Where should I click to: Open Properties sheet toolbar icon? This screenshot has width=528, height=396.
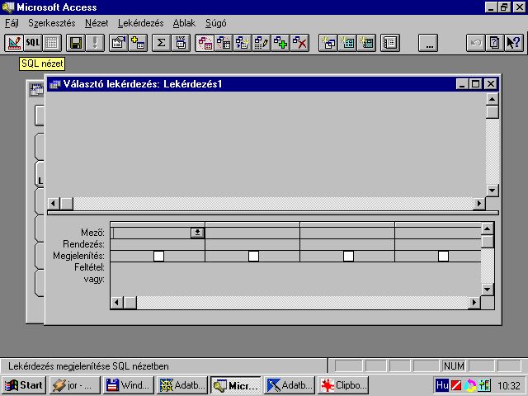[119, 43]
